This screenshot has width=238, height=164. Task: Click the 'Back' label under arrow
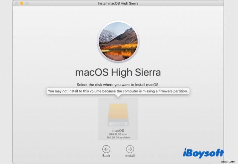106,156
